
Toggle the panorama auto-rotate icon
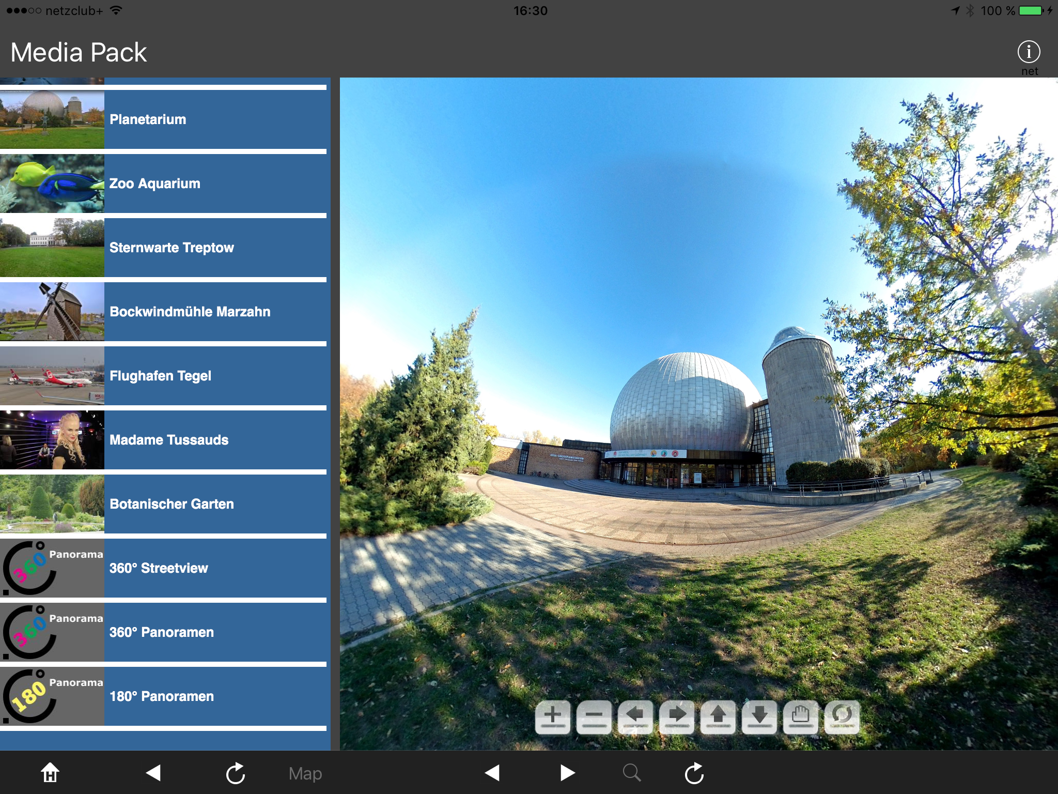coord(842,717)
